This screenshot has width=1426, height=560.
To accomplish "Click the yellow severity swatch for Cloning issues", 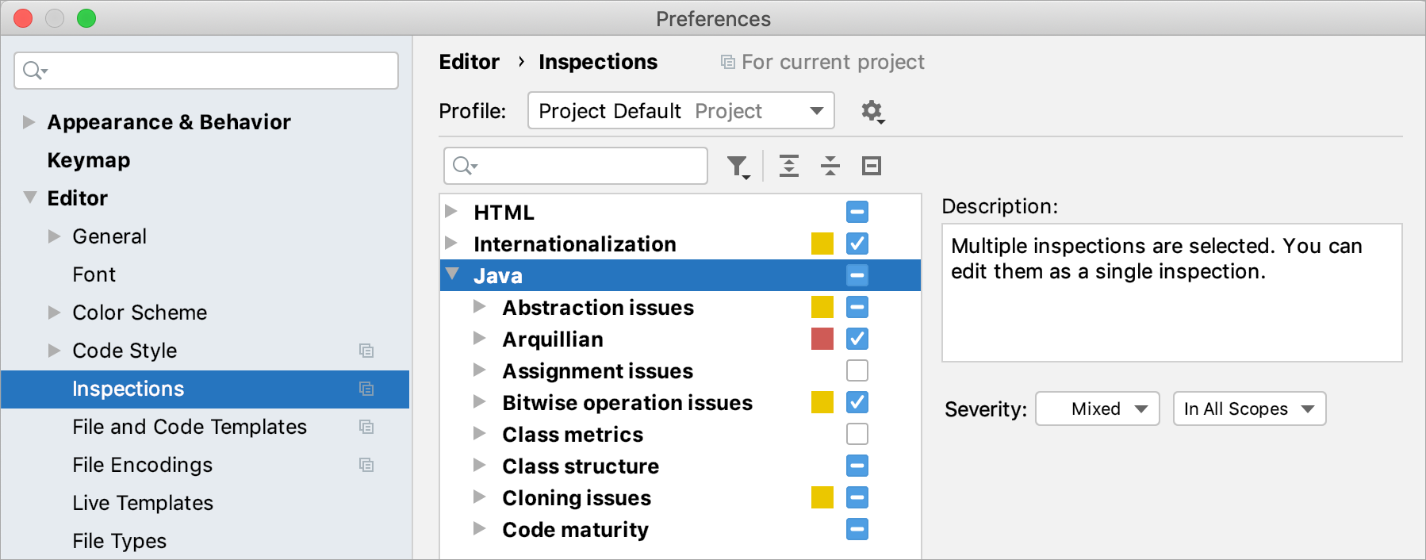I will (x=822, y=497).
